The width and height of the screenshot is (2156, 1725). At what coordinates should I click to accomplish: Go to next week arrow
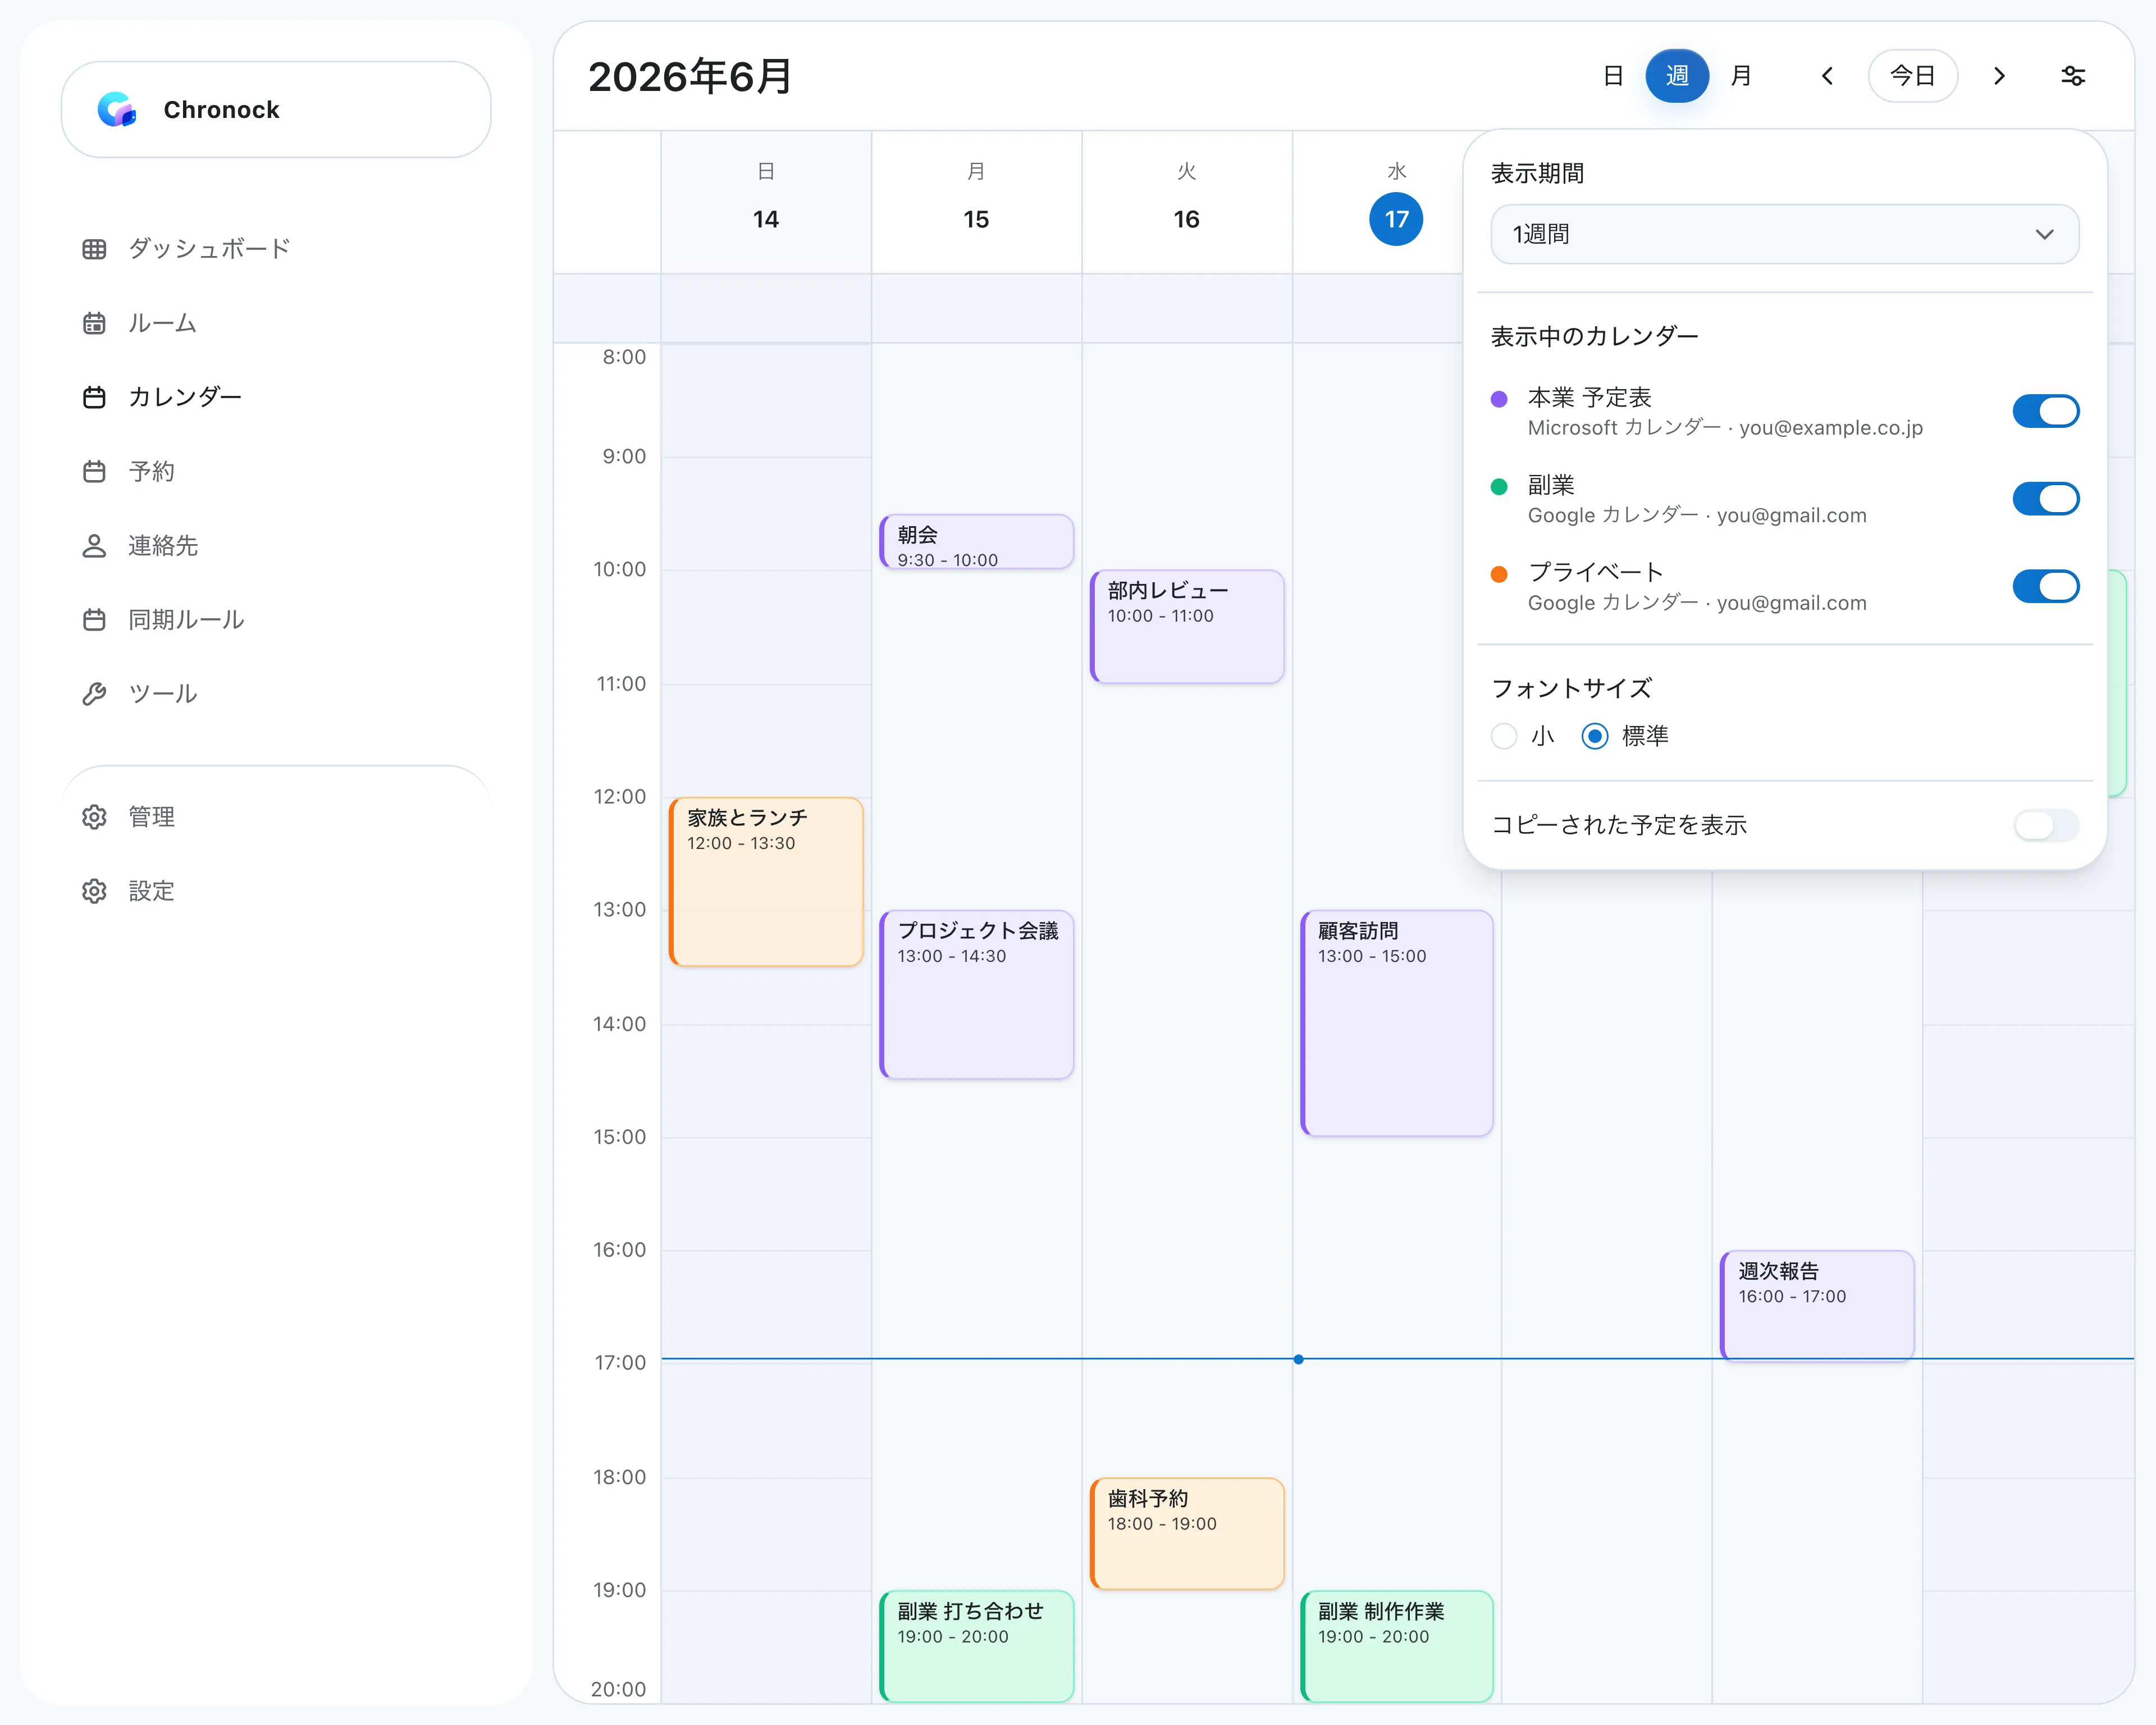1999,76
